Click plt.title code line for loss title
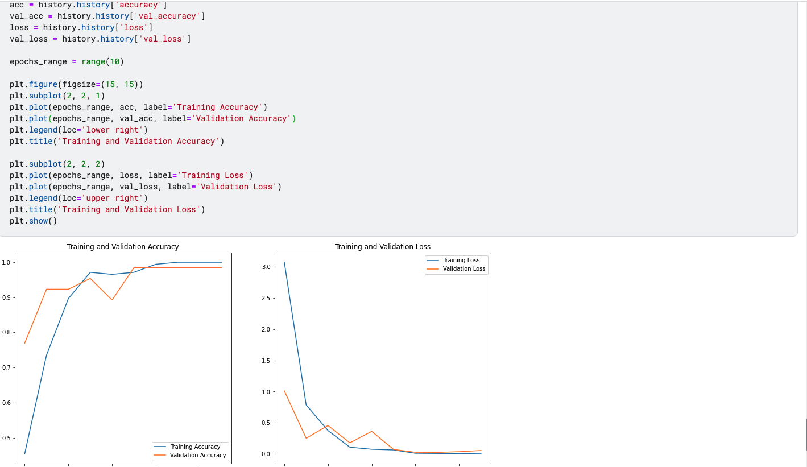This screenshot has width=807, height=467. [107, 209]
